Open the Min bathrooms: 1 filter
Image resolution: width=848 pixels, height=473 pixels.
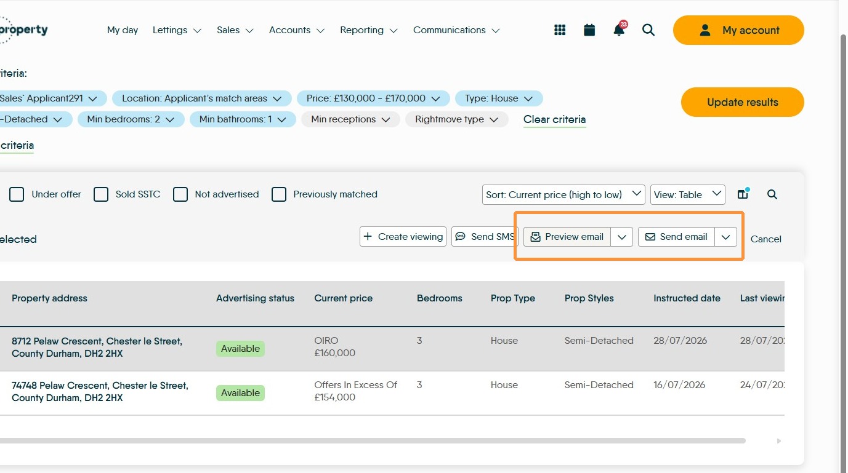click(243, 119)
